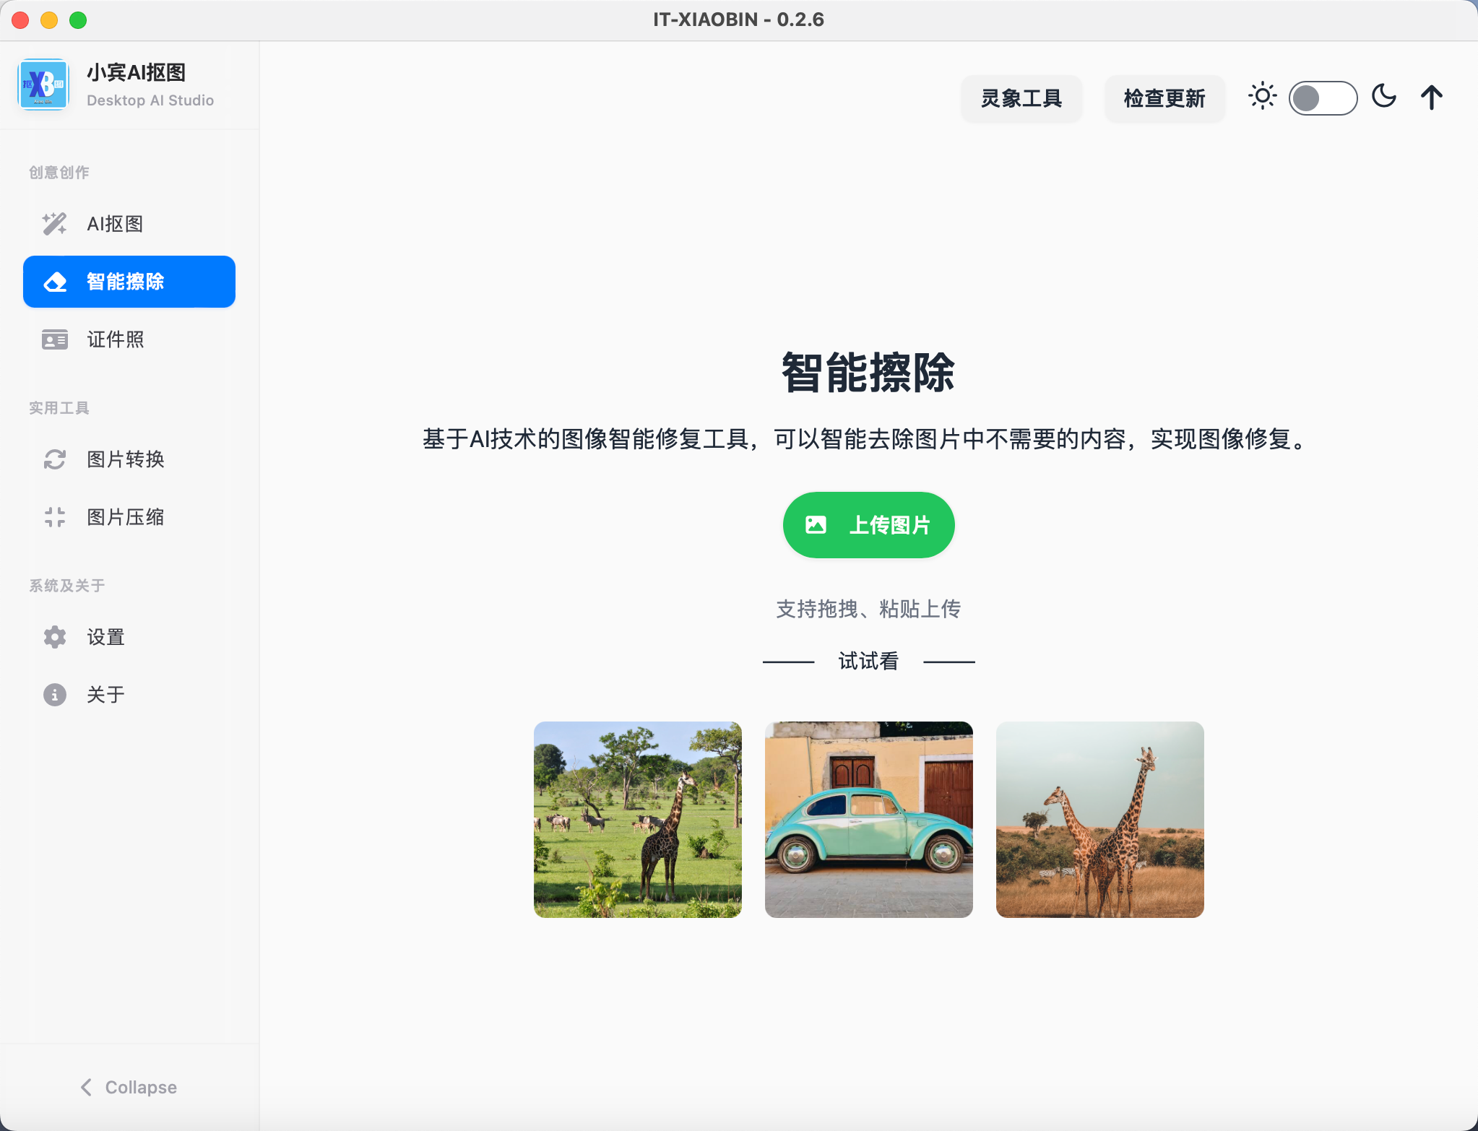Click the image icon inside the 上传图片 button

tap(816, 524)
